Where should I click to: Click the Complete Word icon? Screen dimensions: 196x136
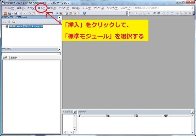(x=149, y=13)
